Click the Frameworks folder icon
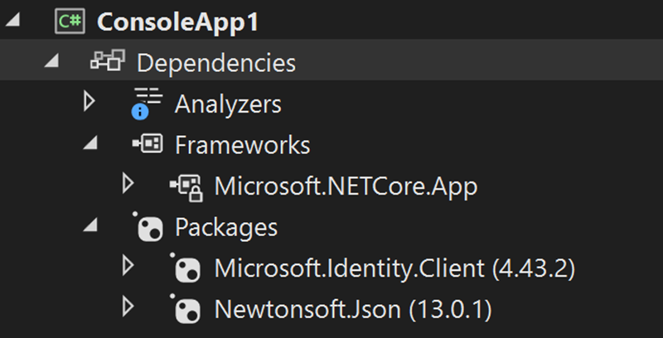The width and height of the screenshot is (663, 338). point(148,143)
